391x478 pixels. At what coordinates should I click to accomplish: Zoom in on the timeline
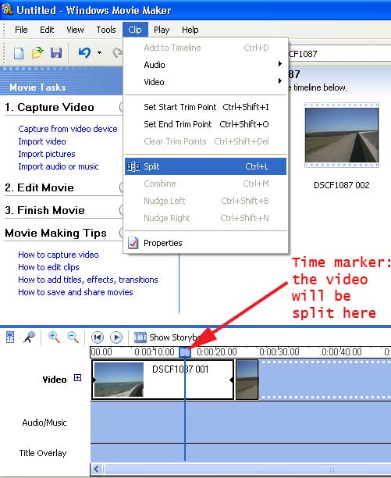point(54,337)
